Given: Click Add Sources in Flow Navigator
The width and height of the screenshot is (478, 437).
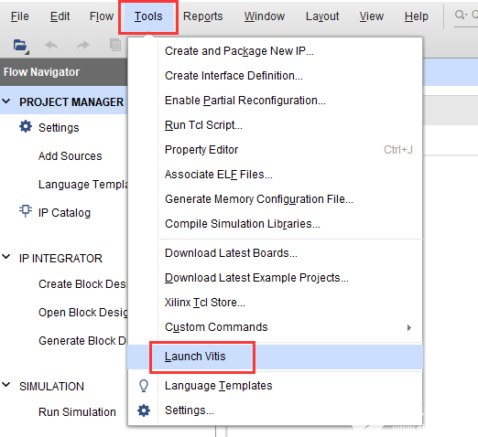Looking at the screenshot, I should pyautogui.click(x=71, y=156).
